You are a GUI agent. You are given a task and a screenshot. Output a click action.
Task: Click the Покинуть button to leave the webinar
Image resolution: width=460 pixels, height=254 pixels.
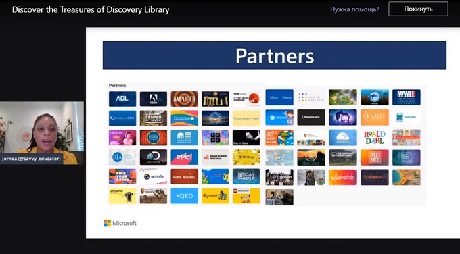tap(418, 9)
